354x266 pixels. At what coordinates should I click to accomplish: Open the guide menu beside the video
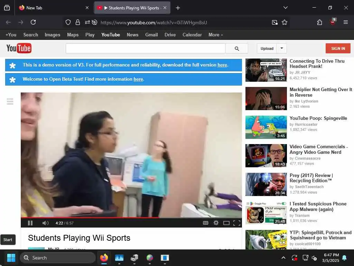tap(10, 101)
